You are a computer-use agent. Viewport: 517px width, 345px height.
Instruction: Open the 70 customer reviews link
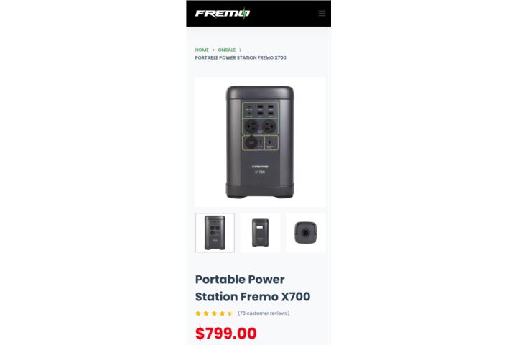264,313
